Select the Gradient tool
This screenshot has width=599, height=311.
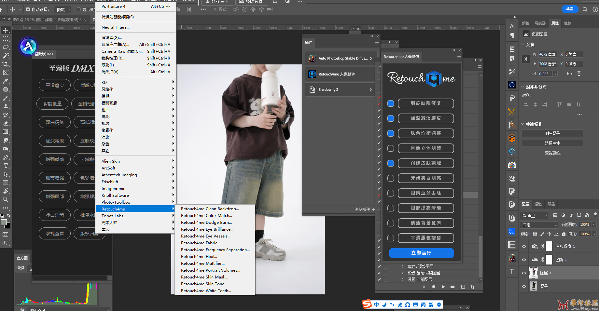tap(6, 132)
